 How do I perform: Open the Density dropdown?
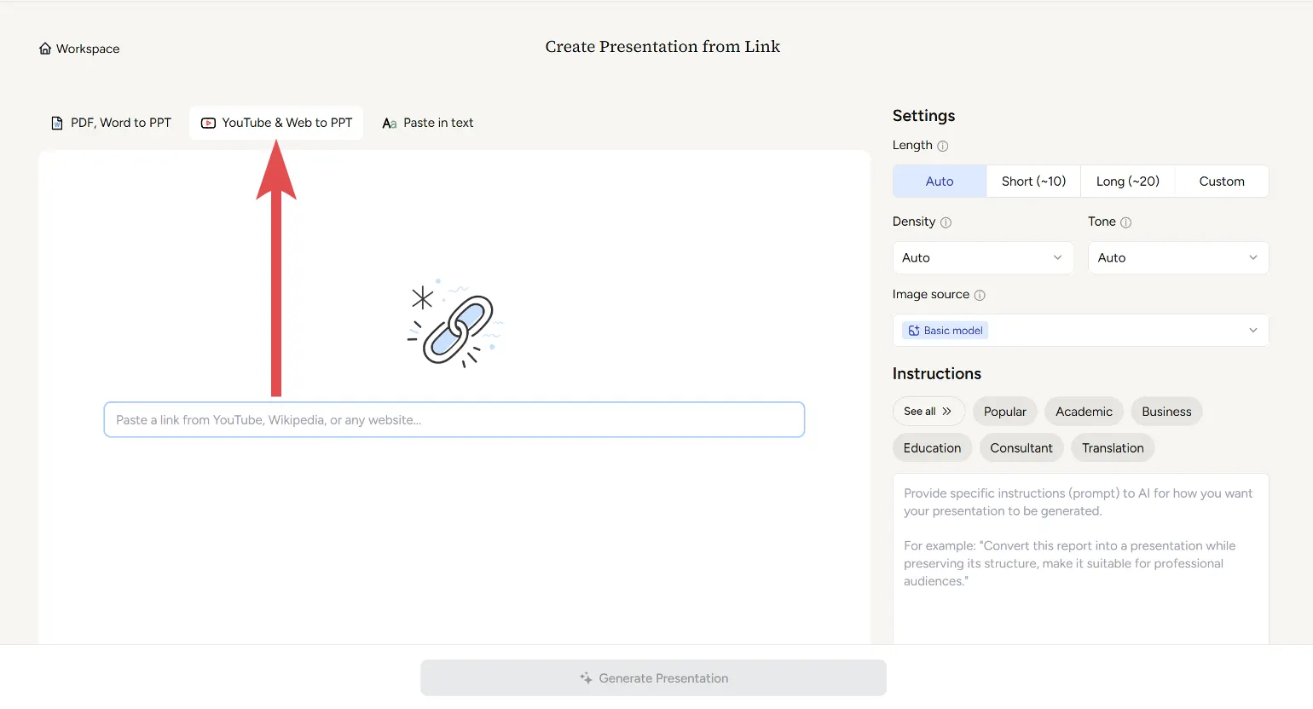point(982,258)
